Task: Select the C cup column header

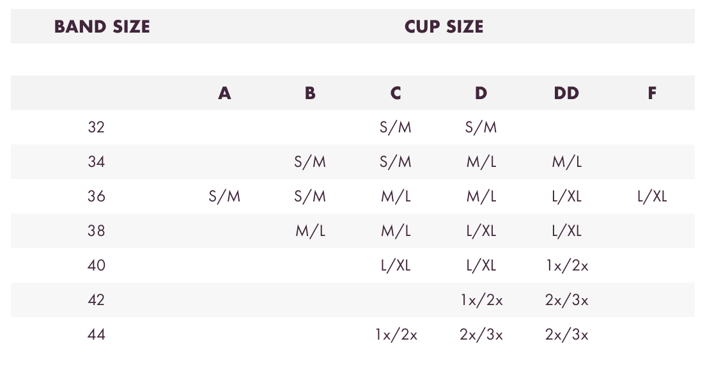Action: click(396, 93)
